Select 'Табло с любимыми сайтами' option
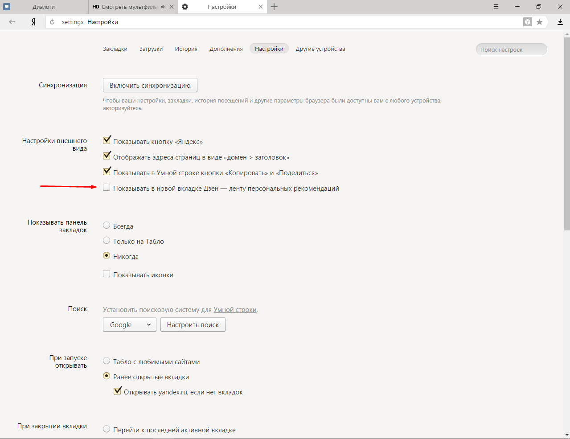This screenshot has width=570, height=439. 107,361
